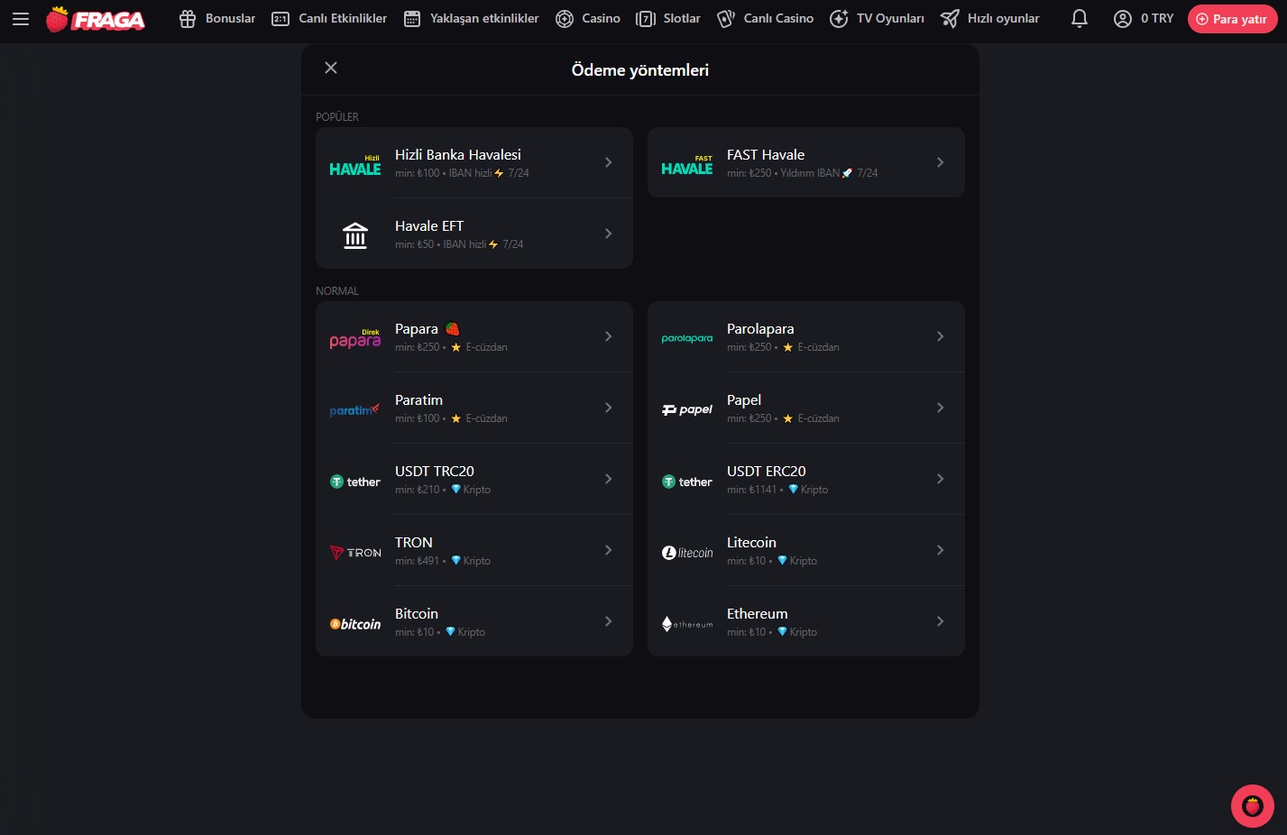Click the user account balance icon
This screenshot has height=835, width=1287.
tap(1122, 19)
